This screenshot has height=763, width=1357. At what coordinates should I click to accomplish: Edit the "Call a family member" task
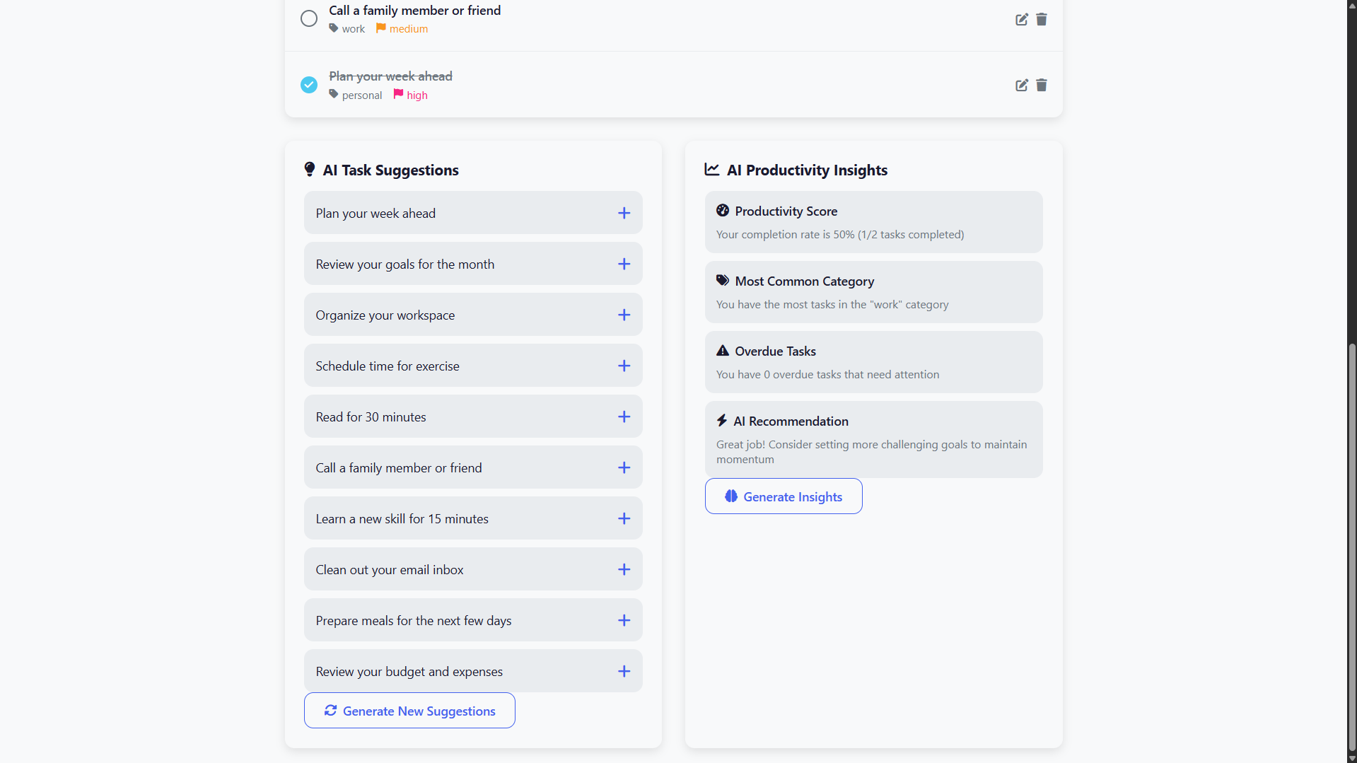tap(1021, 19)
